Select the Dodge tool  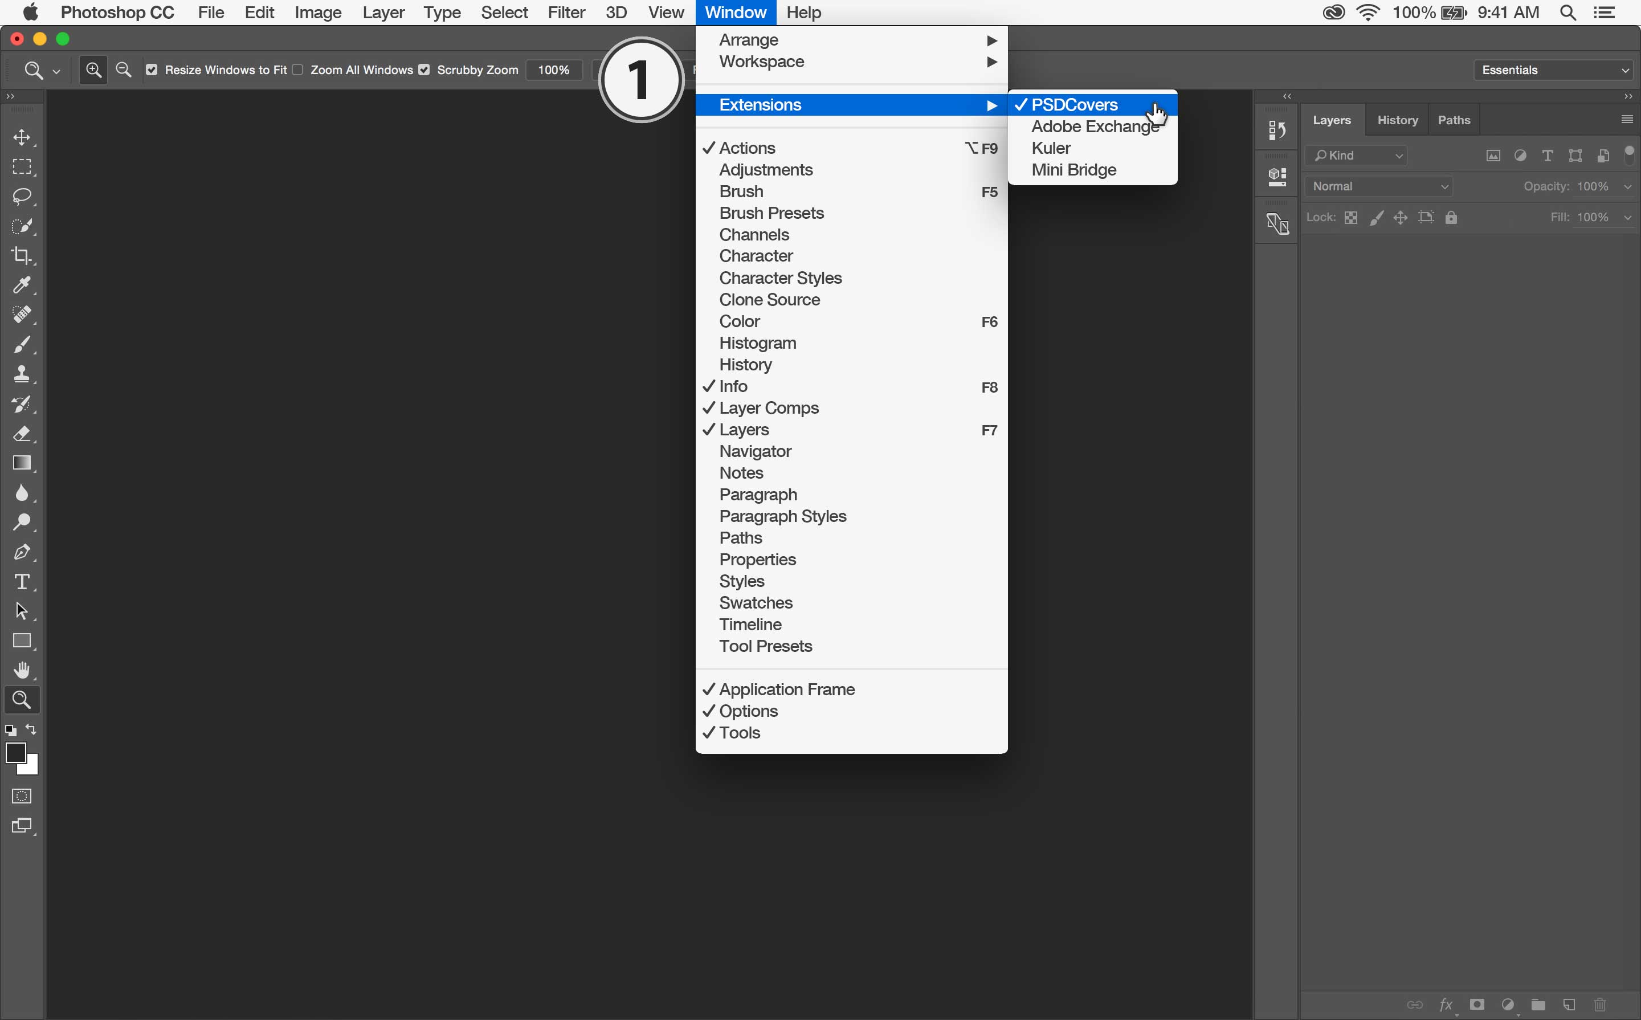(22, 522)
